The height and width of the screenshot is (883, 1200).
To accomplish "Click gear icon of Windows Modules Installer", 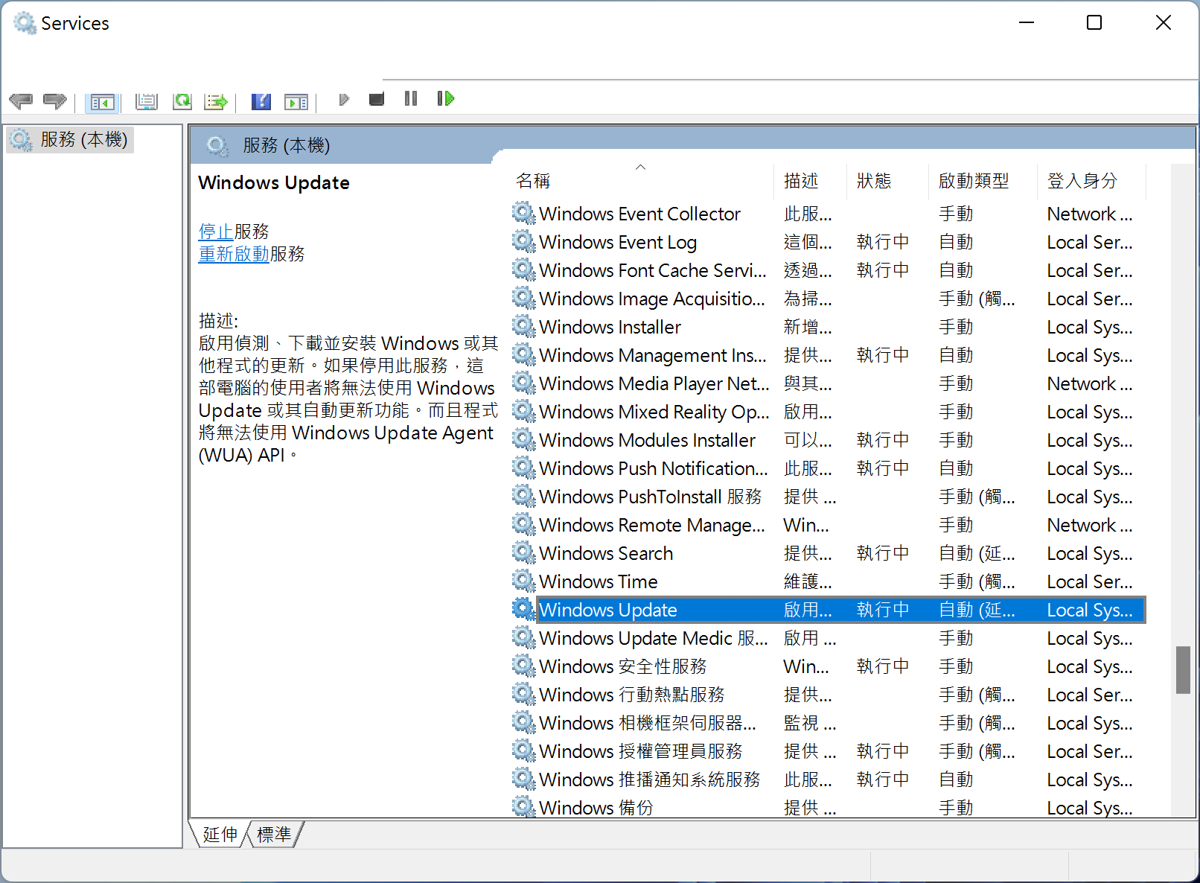I will pos(524,440).
